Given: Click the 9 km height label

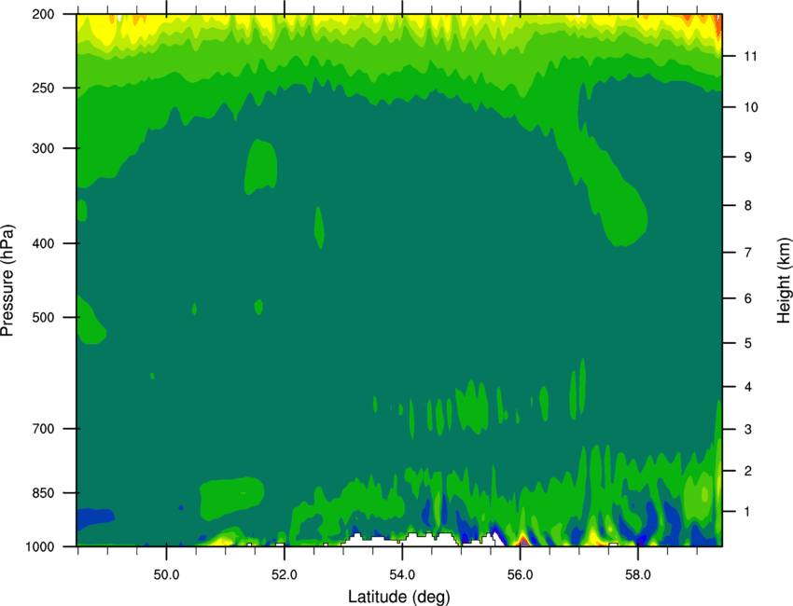Looking at the screenshot, I should tap(747, 158).
